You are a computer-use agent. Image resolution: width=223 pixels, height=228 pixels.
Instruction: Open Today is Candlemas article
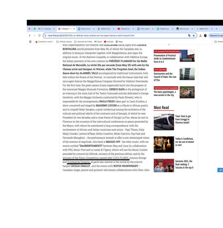pyautogui.click(x=184, y=142)
